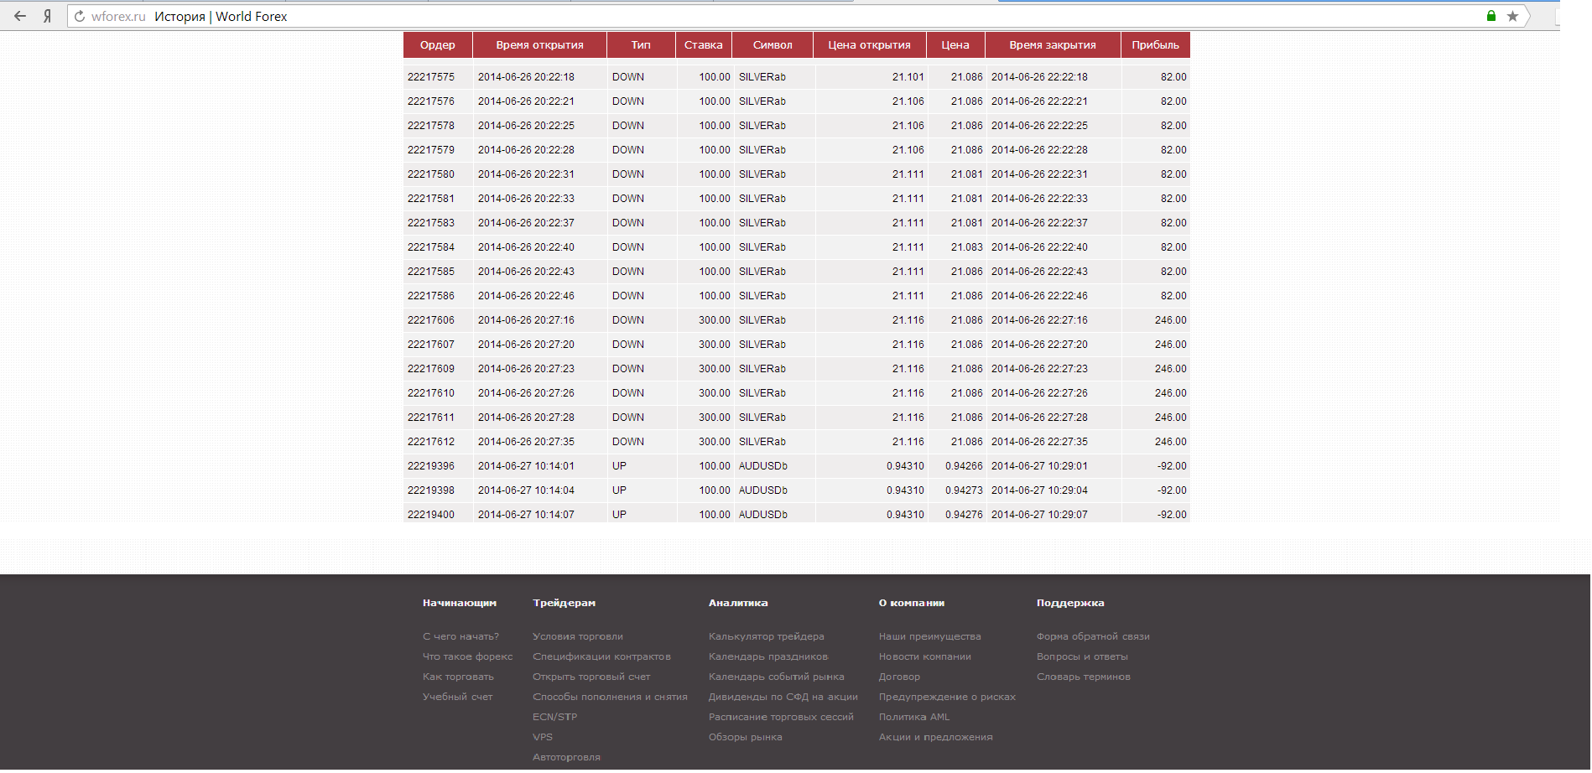1592x773 pixels.
Task: Open the ECN/STP footer link
Action: [554, 717]
